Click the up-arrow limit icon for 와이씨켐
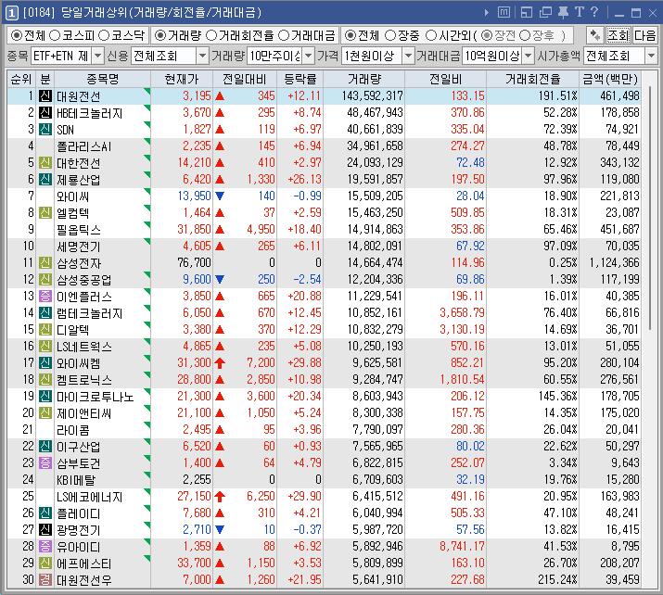This screenshot has width=663, height=595. [220, 363]
